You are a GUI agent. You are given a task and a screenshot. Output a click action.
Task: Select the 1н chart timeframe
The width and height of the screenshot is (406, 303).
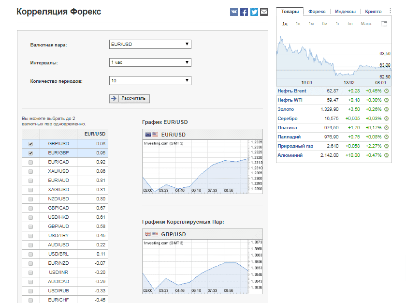pyautogui.click(x=298, y=24)
